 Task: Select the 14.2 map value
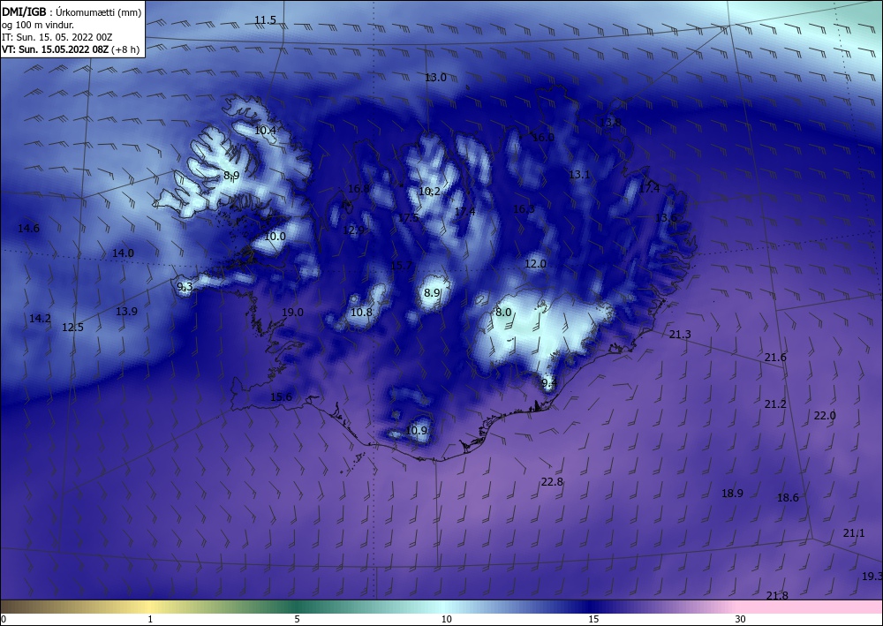[40, 319]
